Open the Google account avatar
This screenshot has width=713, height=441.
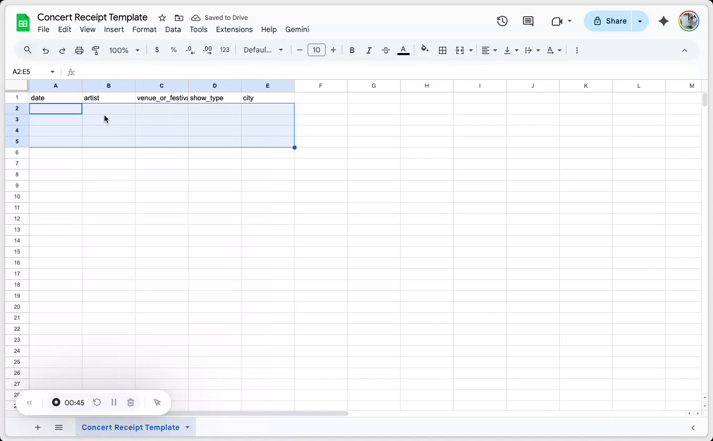tap(688, 21)
